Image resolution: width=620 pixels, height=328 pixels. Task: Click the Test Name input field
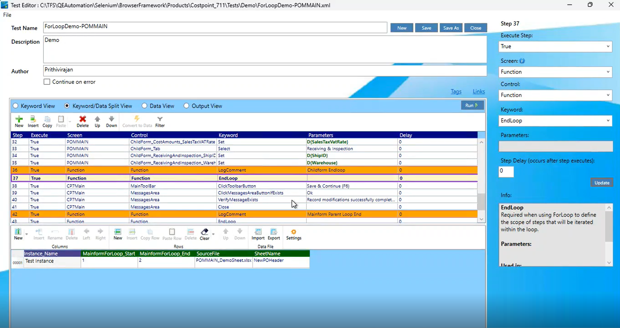215,28
